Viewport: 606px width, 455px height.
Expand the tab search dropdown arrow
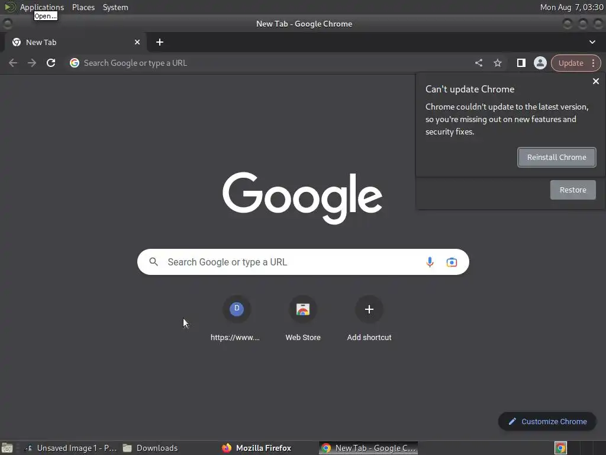[x=592, y=42]
